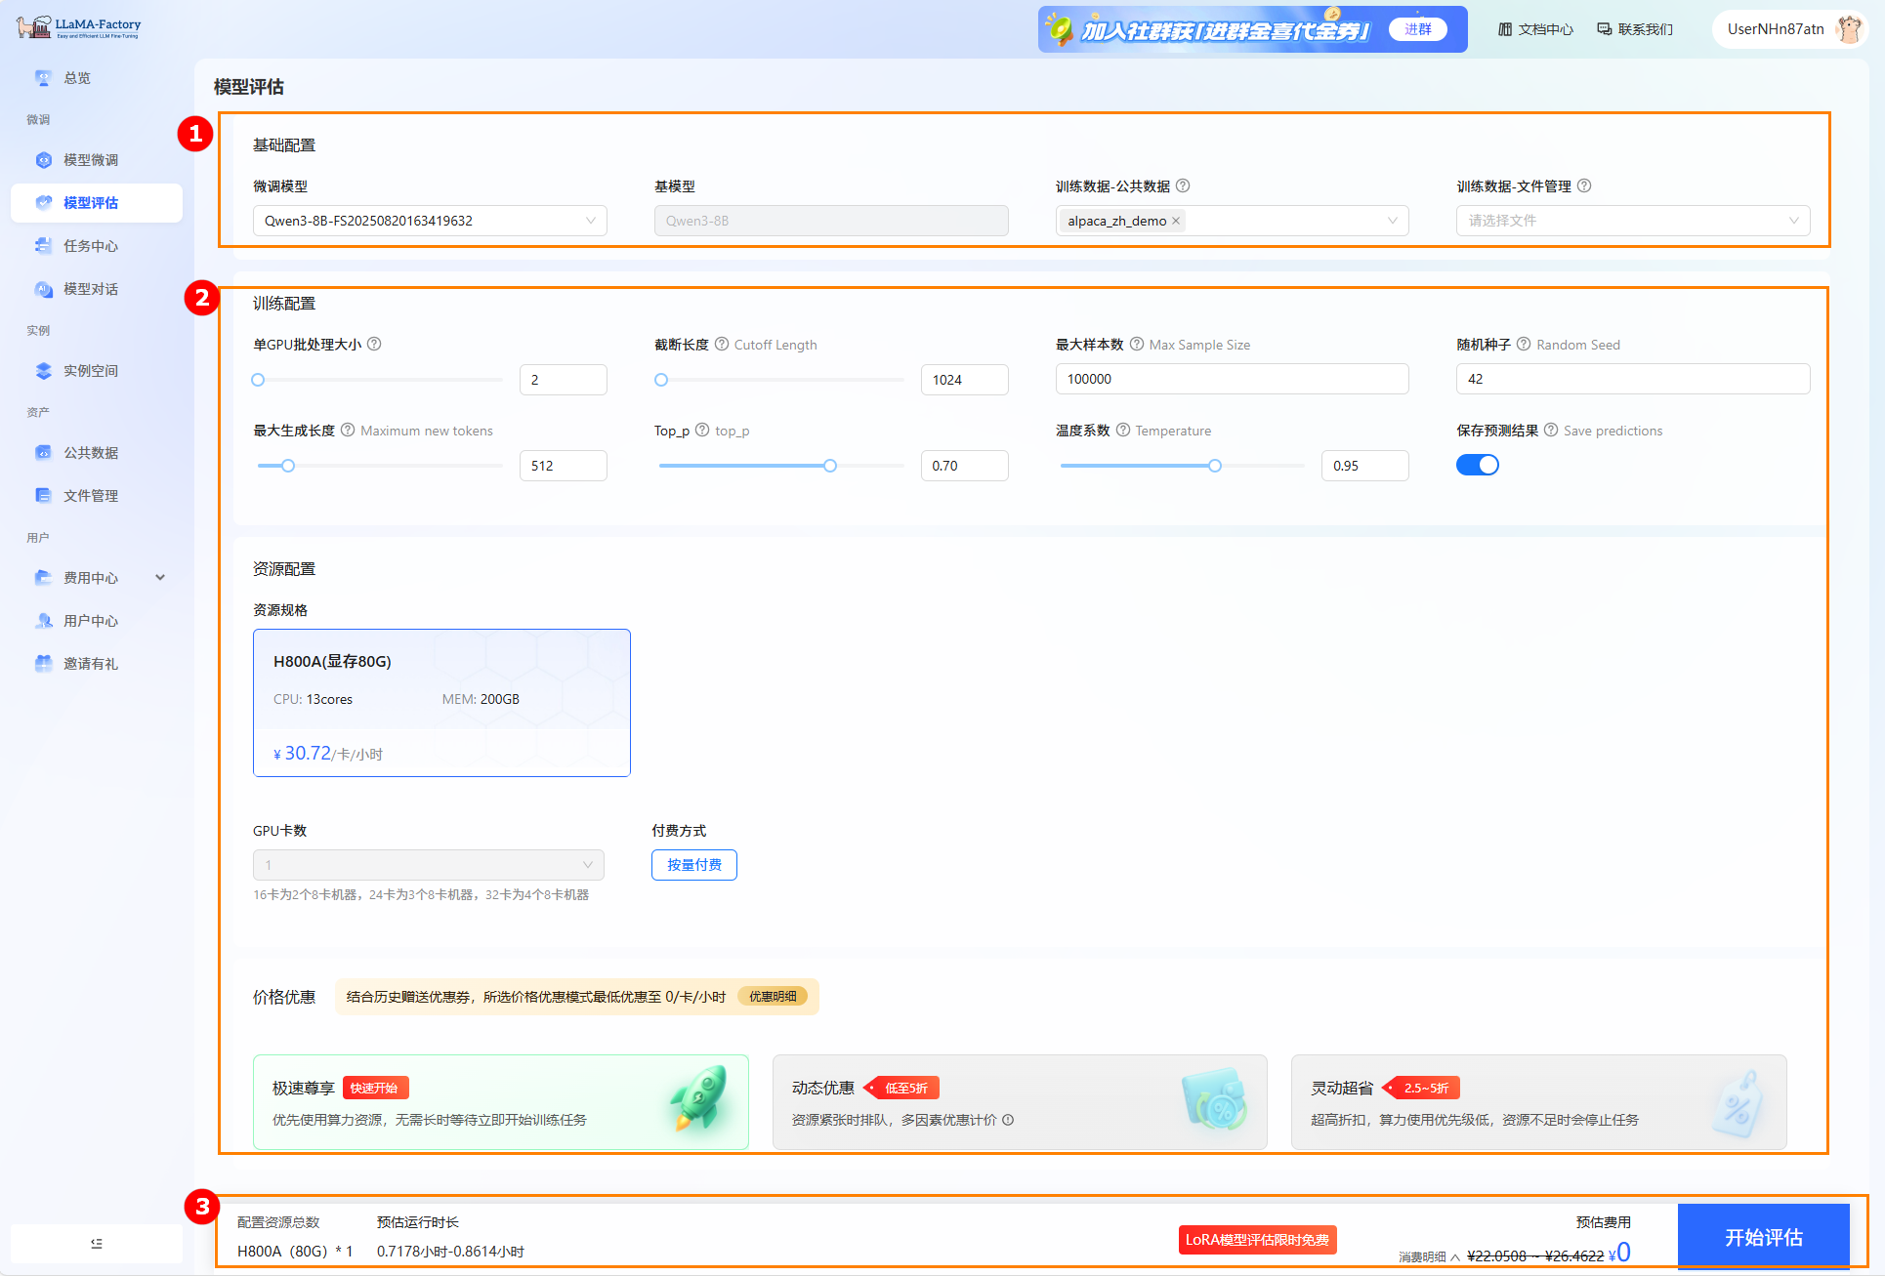Open the 训练数据-文件管理 file selector
The width and height of the screenshot is (1885, 1276).
coord(1632,222)
